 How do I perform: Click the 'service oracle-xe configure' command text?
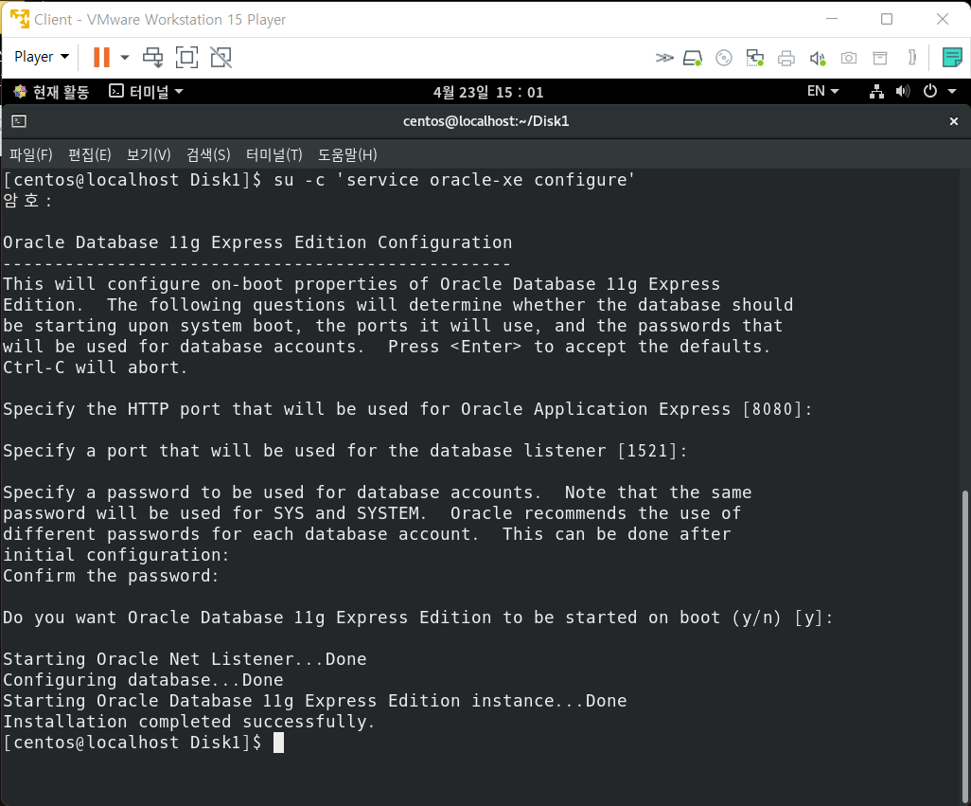point(485,180)
